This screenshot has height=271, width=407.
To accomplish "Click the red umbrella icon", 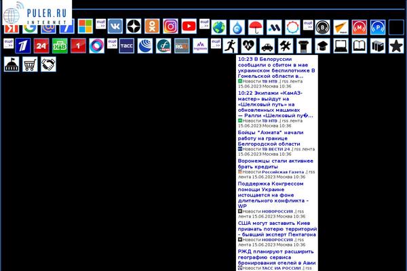I will pos(256,27).
